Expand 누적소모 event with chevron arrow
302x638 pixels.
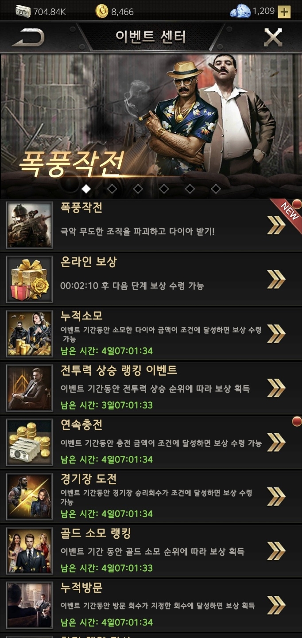click(x=276, y=333)
